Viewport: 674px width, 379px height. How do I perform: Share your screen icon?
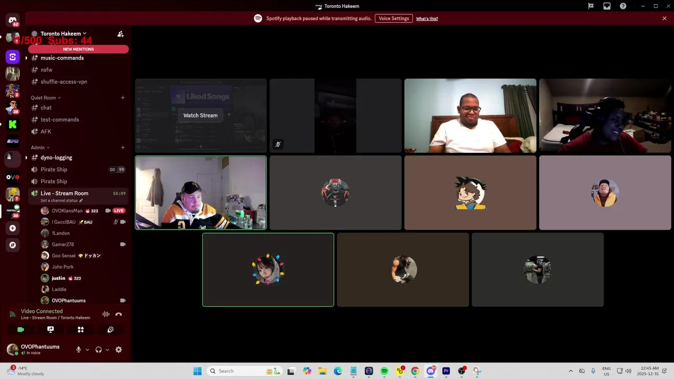point(51,330)
